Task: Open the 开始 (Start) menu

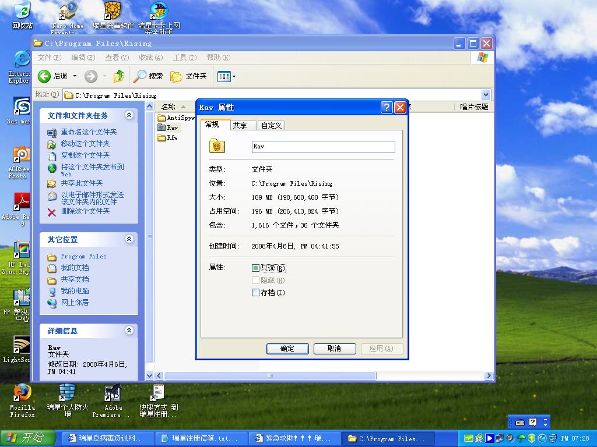Action: (x=29, y=438)
